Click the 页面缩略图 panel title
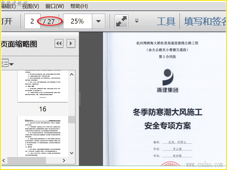The height and width of the screenshot is (170, 227). tap(19, 44)
